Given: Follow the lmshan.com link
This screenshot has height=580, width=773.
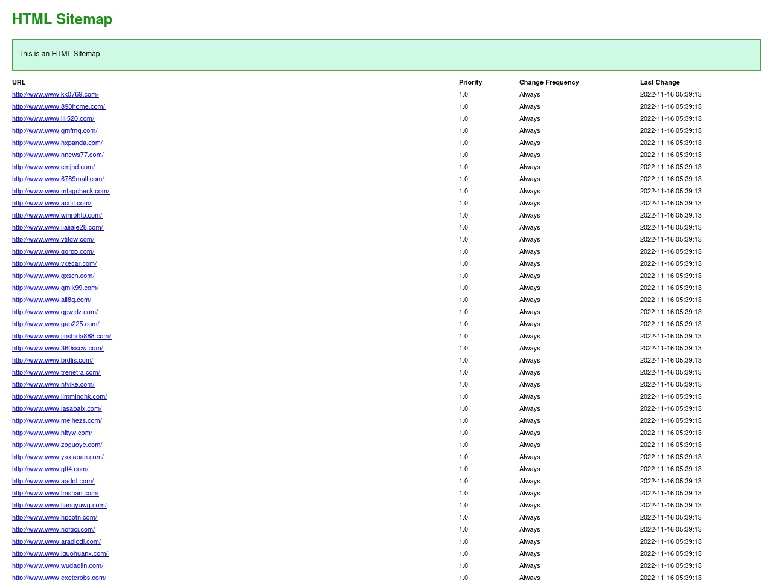Looking at the screenshot, I should pyautogui.click(x=56, y=493).
